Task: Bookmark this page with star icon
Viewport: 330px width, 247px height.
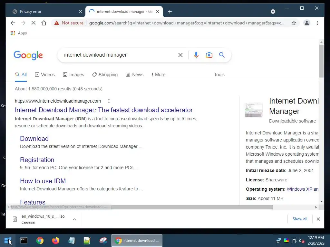Action: click(x=294, y=23)
